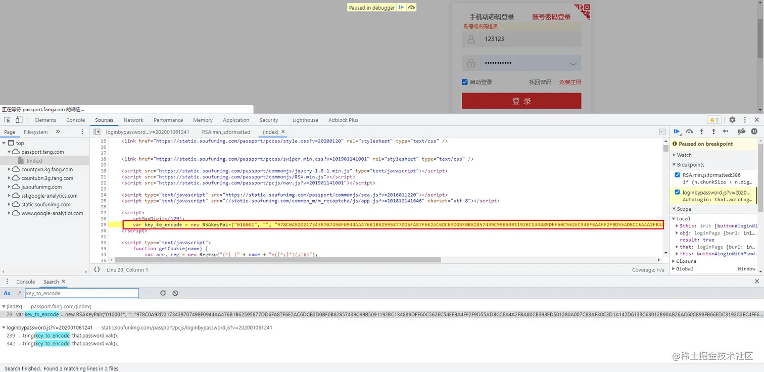Open the Application panel tab

[236, 120]
